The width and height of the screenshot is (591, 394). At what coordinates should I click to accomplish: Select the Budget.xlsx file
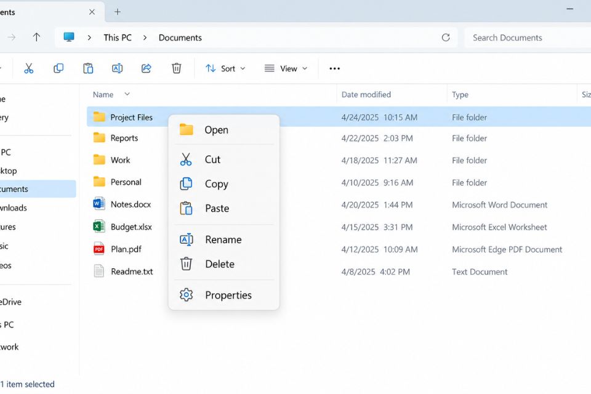(131, 227)
